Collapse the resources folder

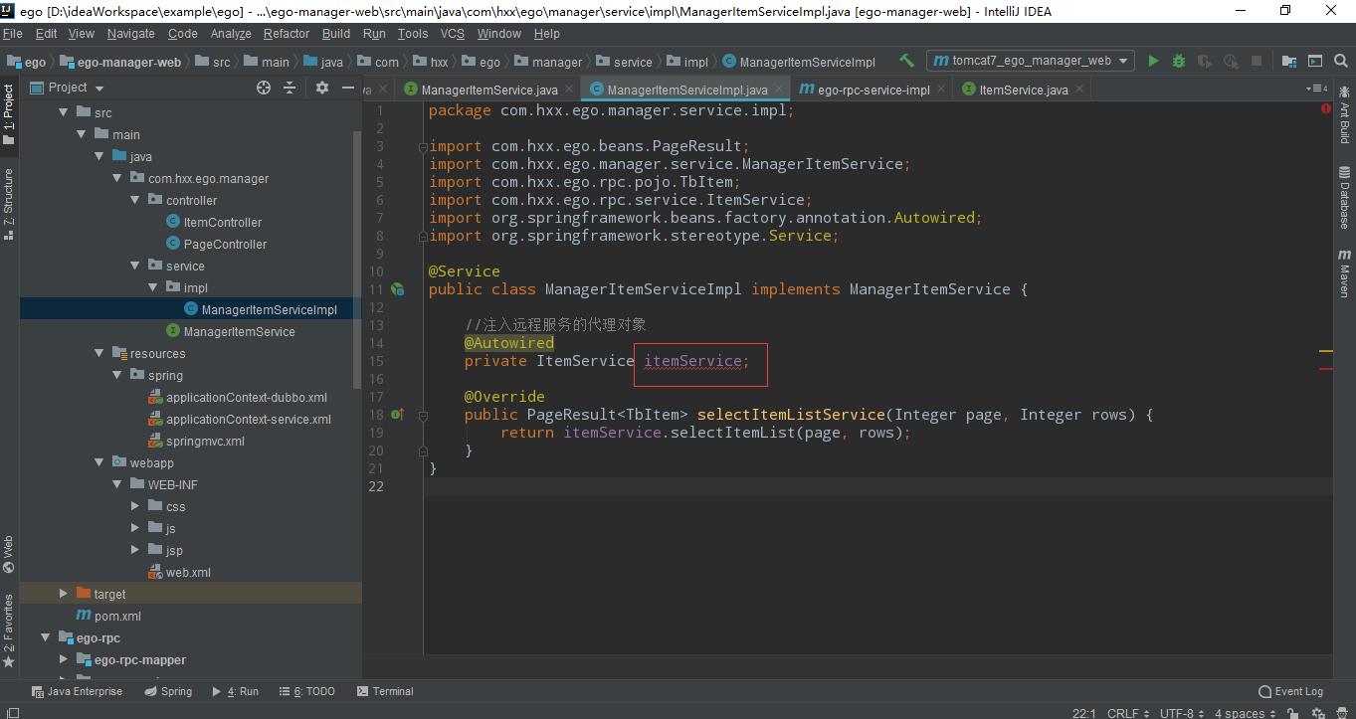100,353
